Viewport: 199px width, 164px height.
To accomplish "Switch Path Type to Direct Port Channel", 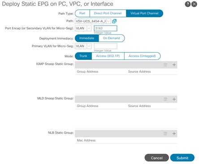I will [x=108, y=13].
